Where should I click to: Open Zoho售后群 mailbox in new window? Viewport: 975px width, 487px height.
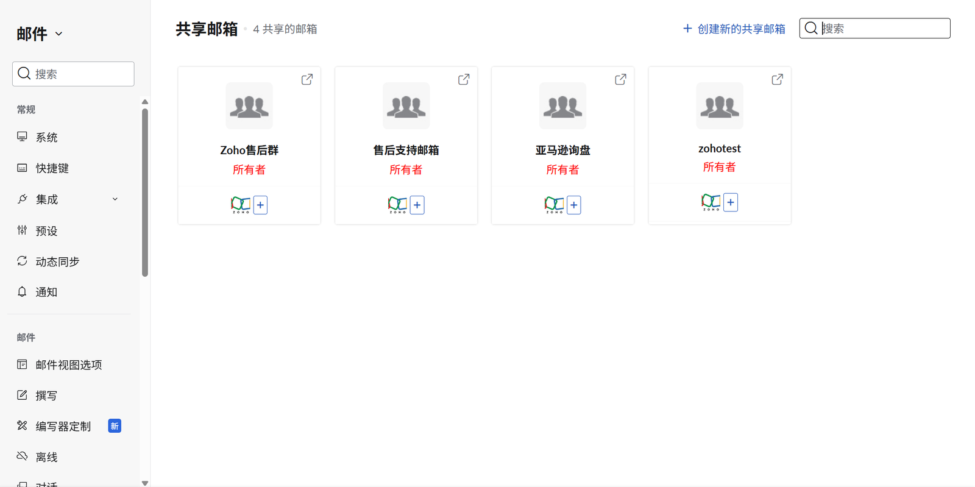(x=307, y=79)
